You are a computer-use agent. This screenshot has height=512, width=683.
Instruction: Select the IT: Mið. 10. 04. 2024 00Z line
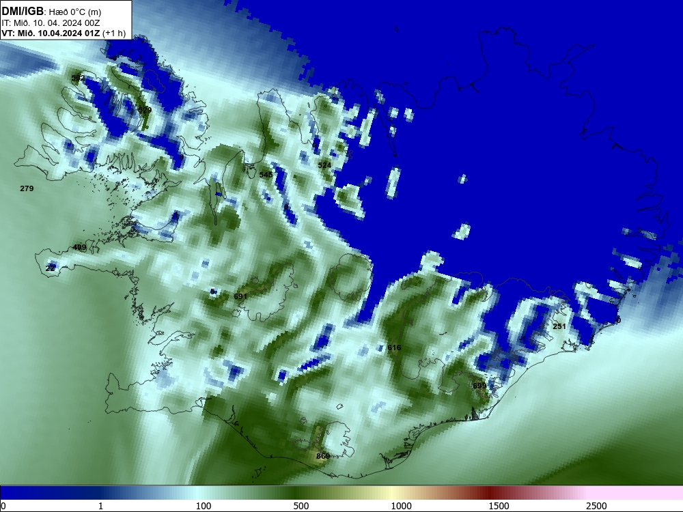(x=51, y=23)
